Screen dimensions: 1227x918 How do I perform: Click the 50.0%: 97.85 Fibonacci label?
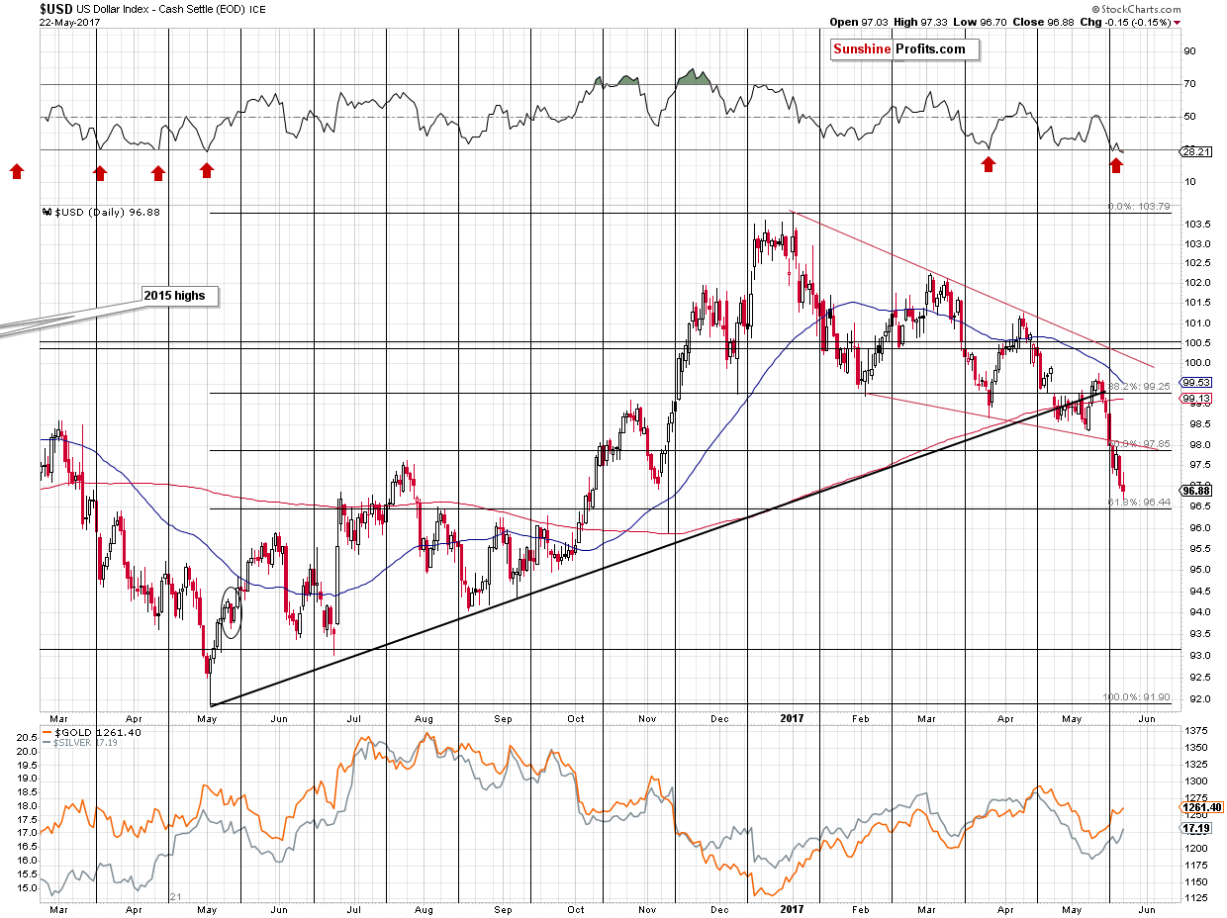(x=1139, y=443)
